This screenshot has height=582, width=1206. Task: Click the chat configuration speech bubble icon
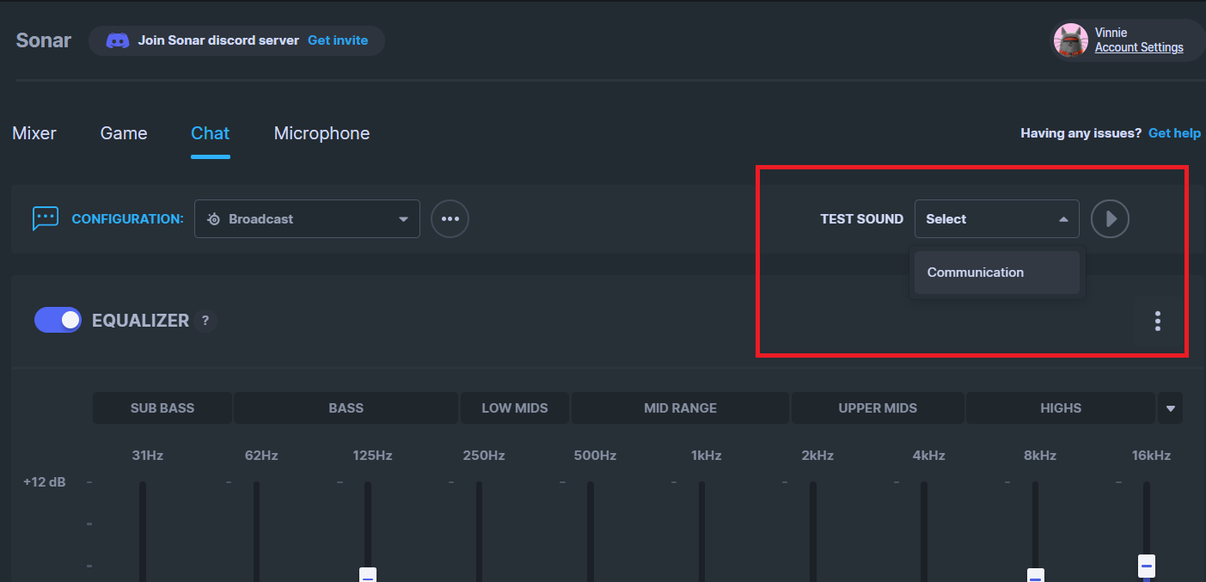45,218
